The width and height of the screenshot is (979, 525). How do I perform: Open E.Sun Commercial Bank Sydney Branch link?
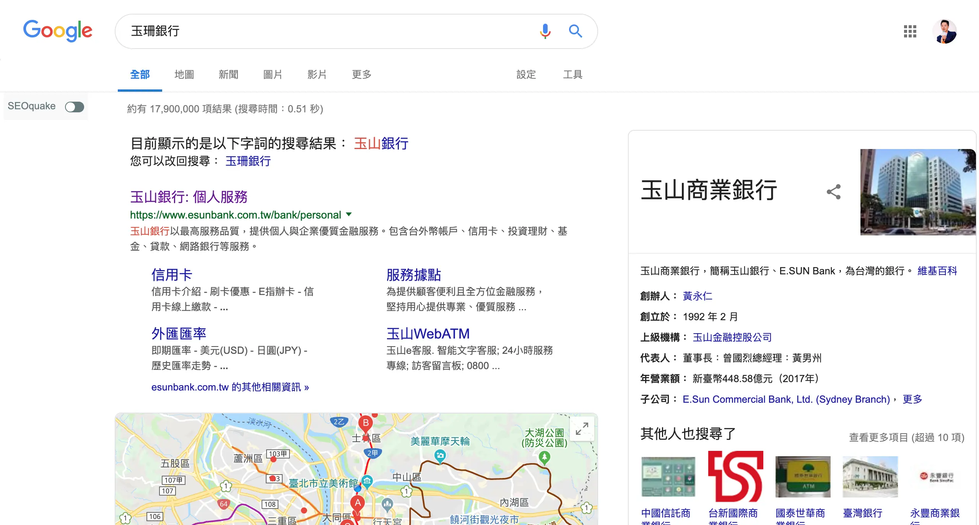(786, 399)
